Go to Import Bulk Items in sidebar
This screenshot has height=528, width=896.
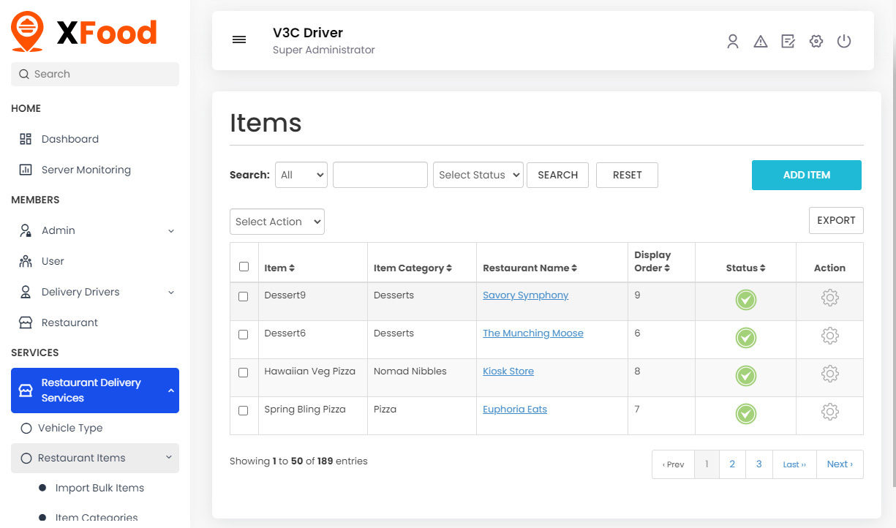(99, 488)
